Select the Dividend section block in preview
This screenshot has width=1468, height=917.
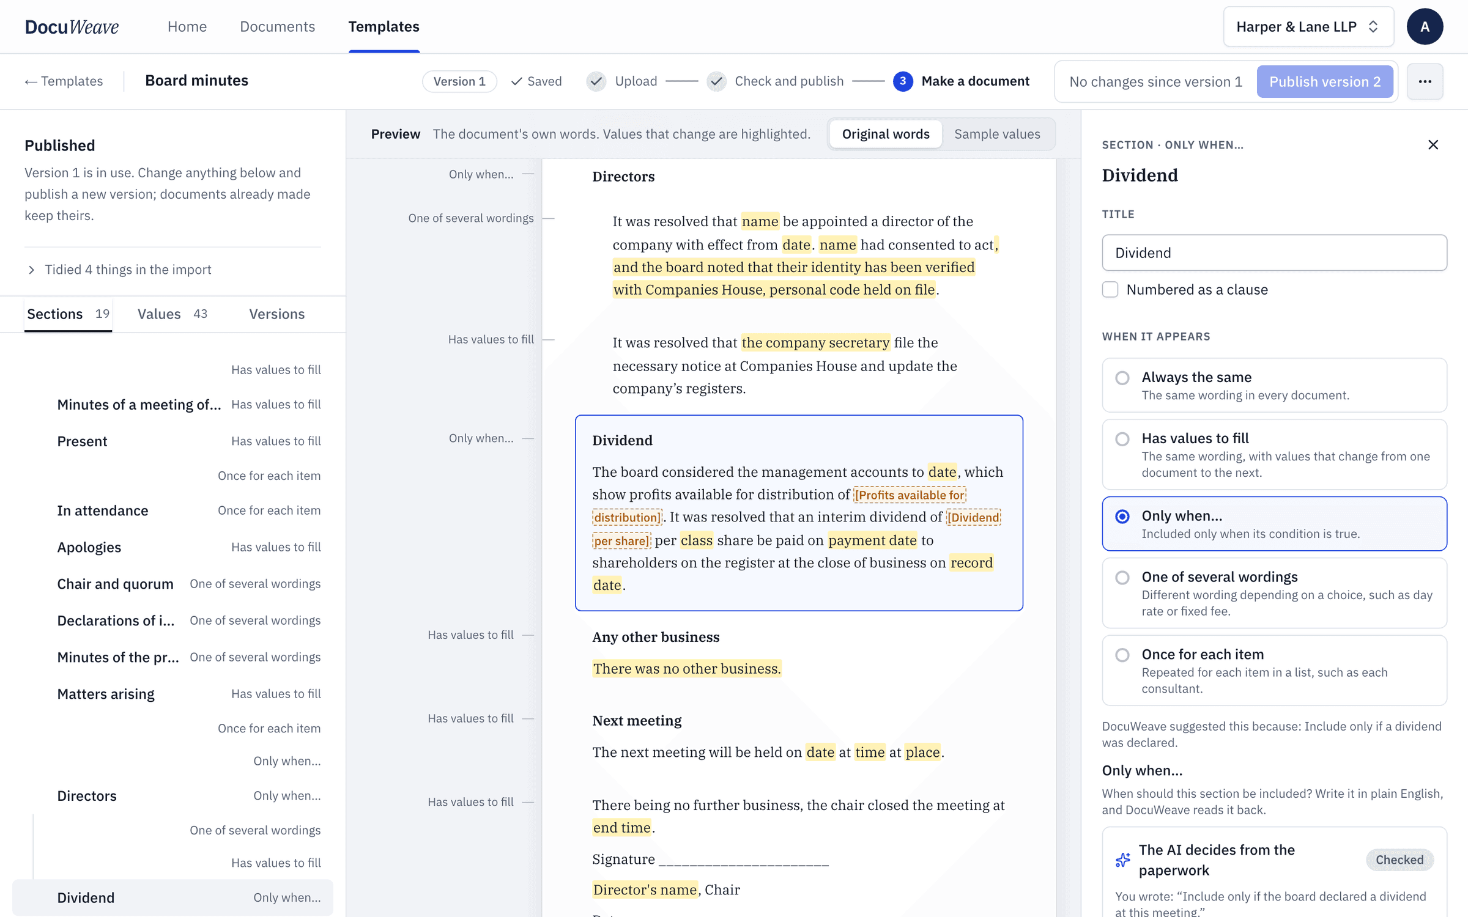click(799, 513)
